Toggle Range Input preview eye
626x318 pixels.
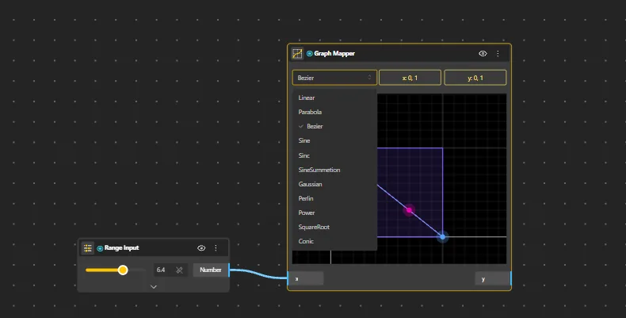click(201, 248)
